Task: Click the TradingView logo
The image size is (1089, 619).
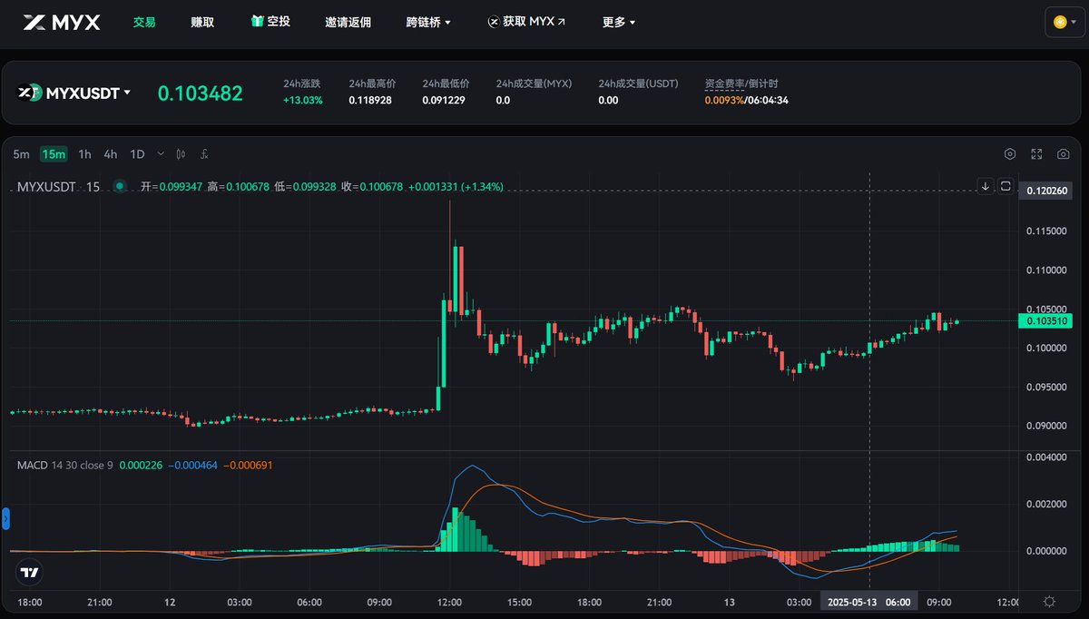Action: pyautogui.click(x=30, y=573)
